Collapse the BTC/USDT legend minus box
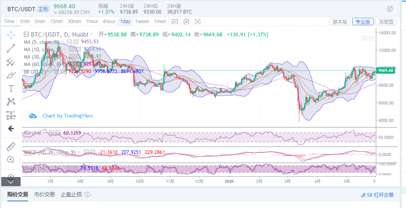 26,34
